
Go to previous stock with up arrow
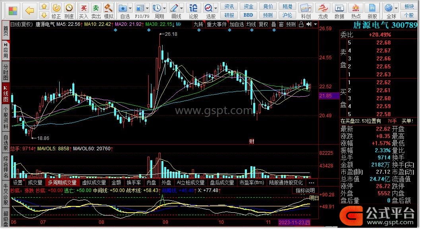pos(44,6)
